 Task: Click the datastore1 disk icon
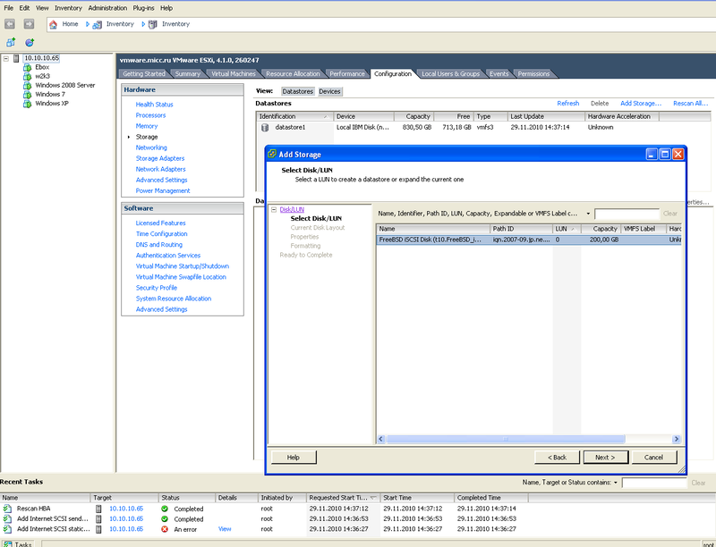(x=265, y=128)
